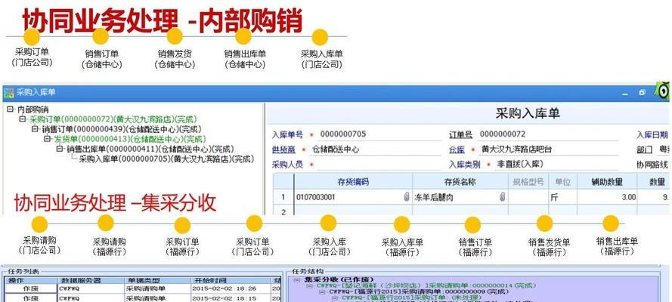Image resolution: width=672 pixels, height=302 pixels.
Task: Minimize the 采购入库单 window
Action: click(625, 94)
